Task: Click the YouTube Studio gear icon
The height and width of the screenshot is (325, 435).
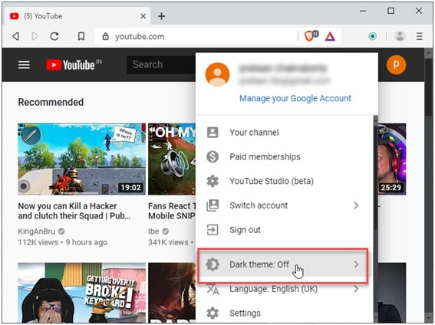Action: [213, 181]
